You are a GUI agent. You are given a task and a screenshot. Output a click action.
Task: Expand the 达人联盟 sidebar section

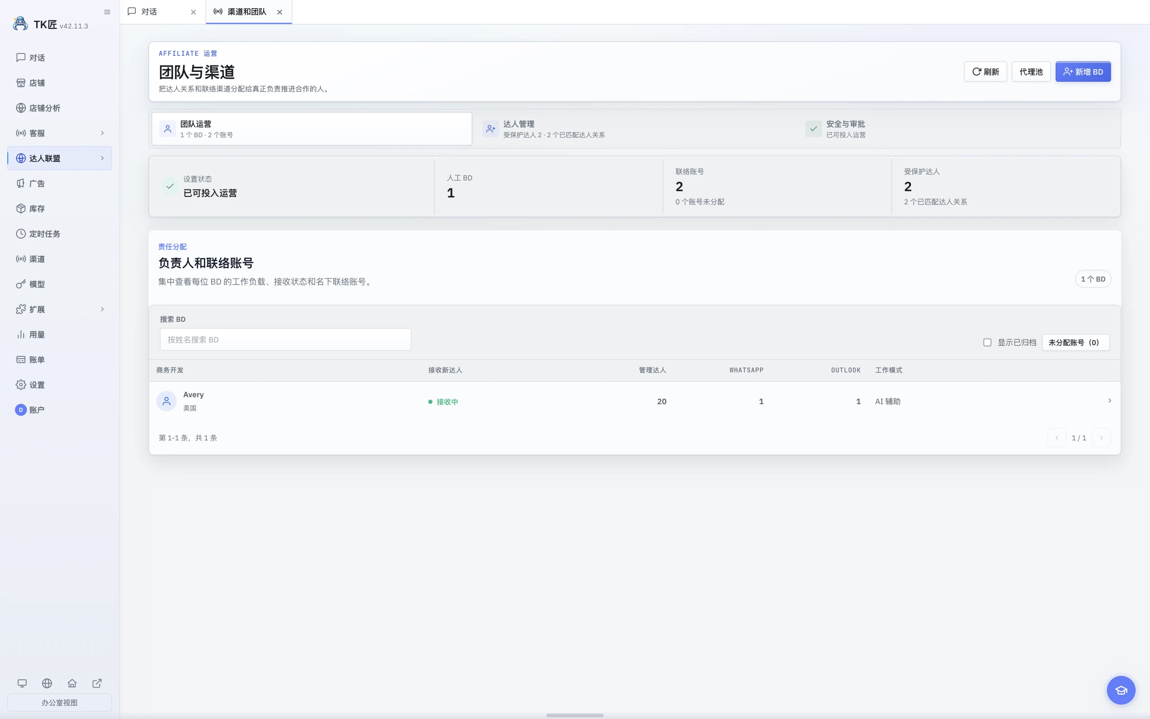point(59,158)
